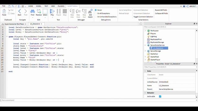Navigate Back with the left arrow
Screen dimensions: 198x111
coord(19,11)
